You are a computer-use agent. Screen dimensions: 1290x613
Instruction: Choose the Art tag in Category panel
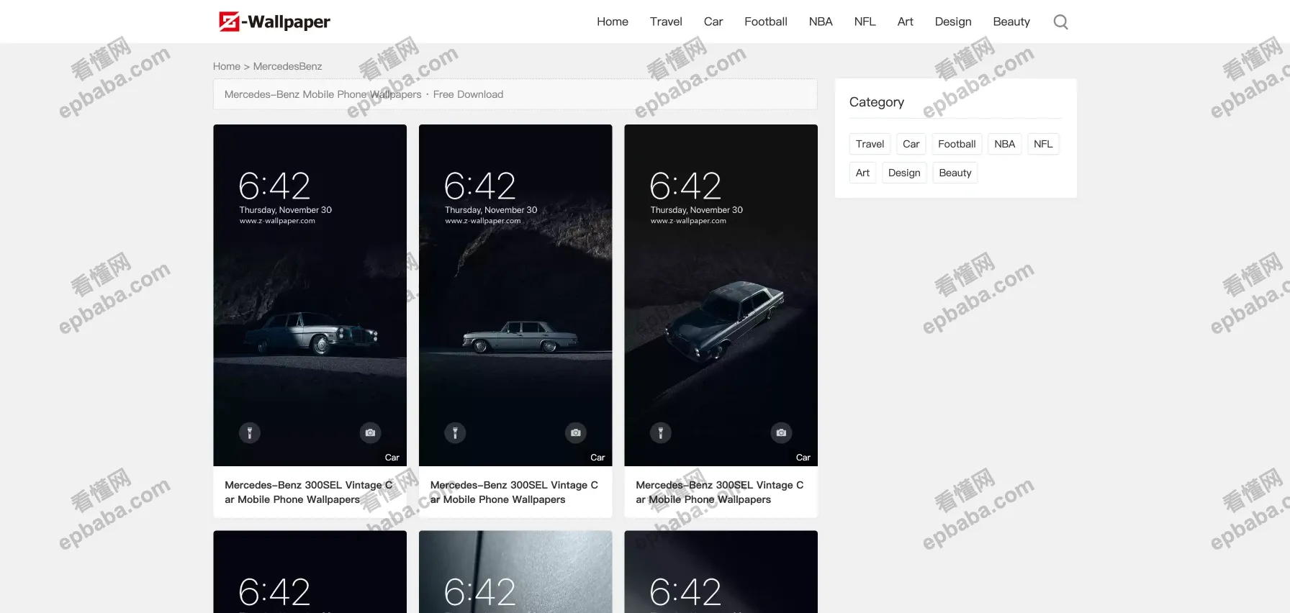[862, 173]
